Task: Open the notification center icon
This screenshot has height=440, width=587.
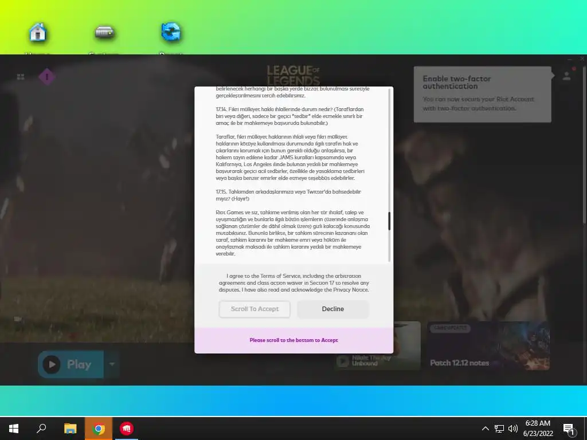Action: 569,429
